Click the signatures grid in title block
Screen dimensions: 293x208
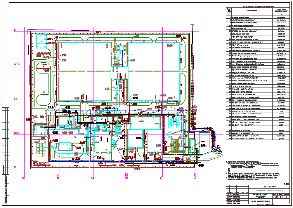pyautogui.click(x=236, y=198)
